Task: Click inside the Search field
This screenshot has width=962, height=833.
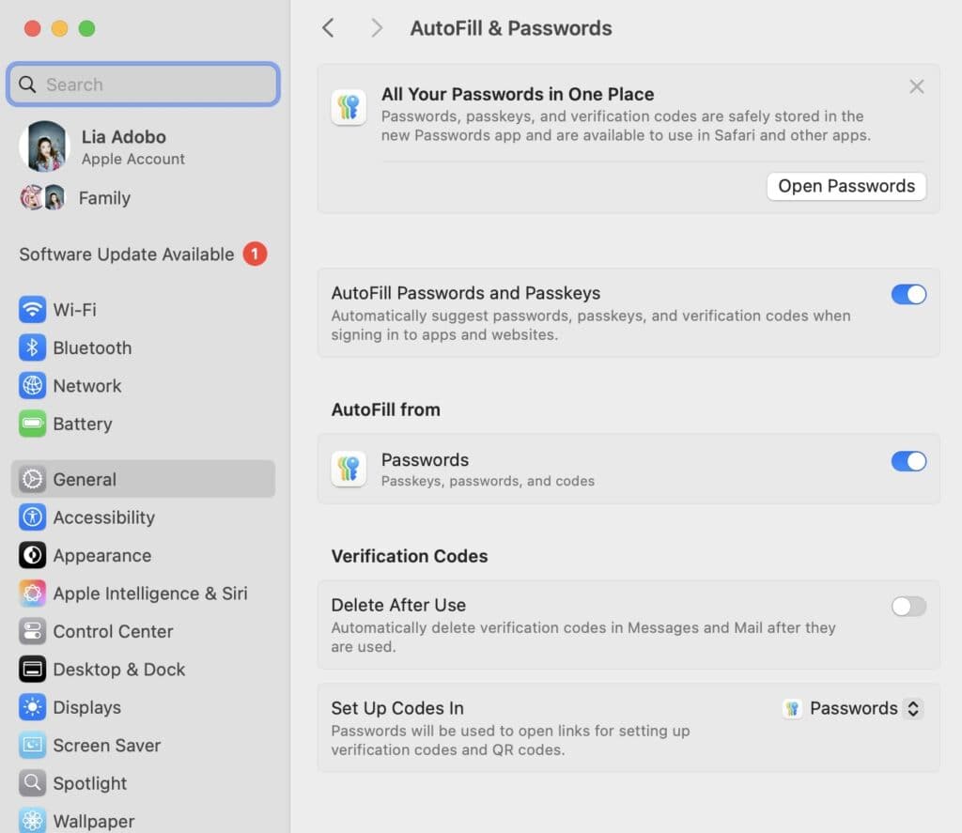Action: (143, 85)
